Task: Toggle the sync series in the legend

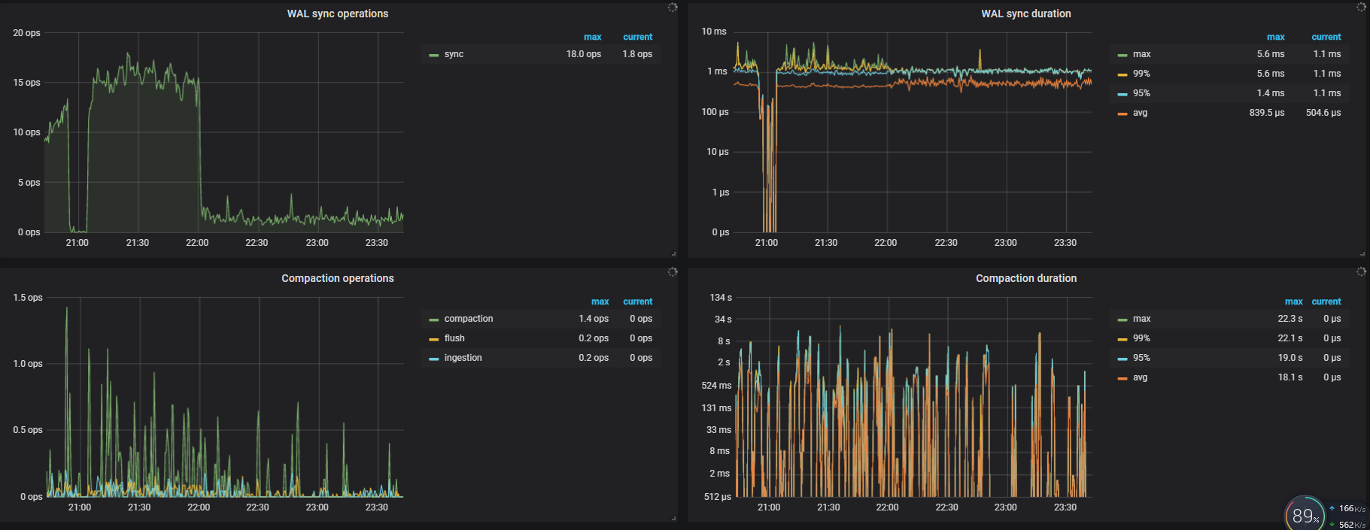Action: click(x=454, y=54)
